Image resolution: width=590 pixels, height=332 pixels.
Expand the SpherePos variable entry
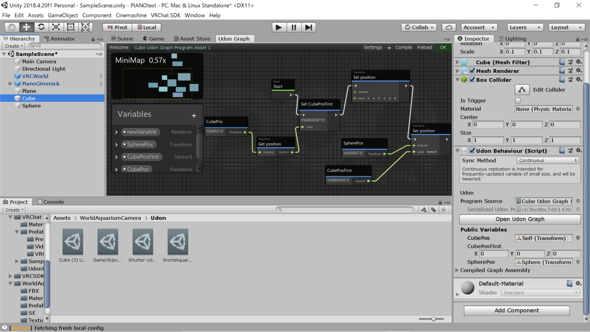(x=117, y=145)
